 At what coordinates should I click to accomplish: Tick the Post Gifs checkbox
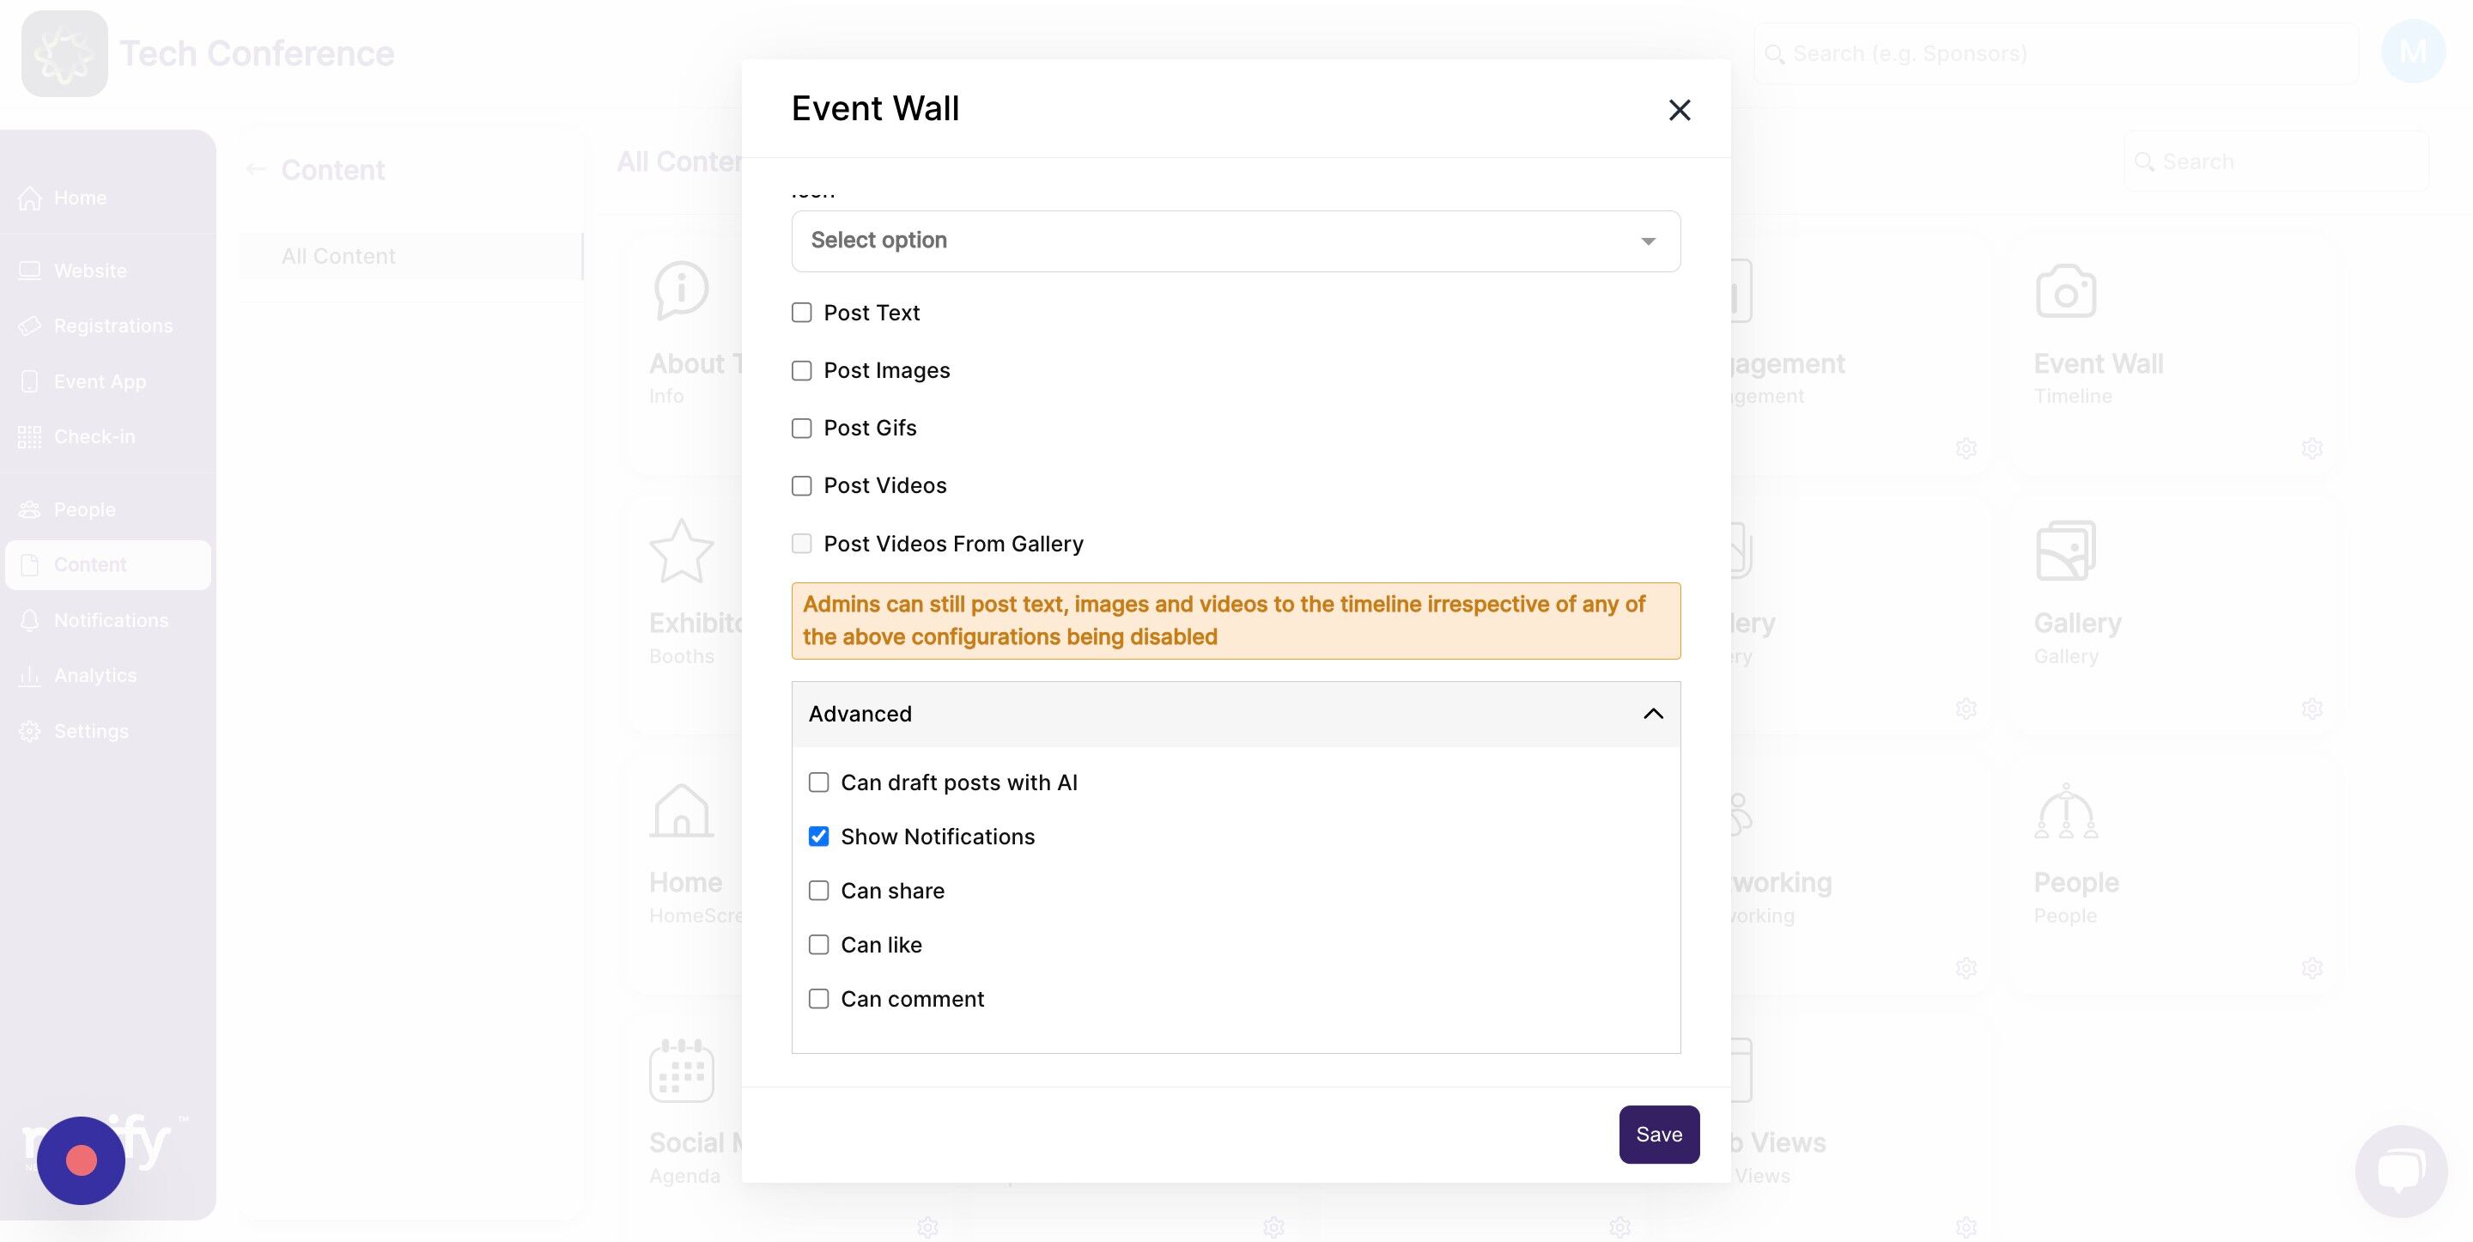[x=802, y=429]
